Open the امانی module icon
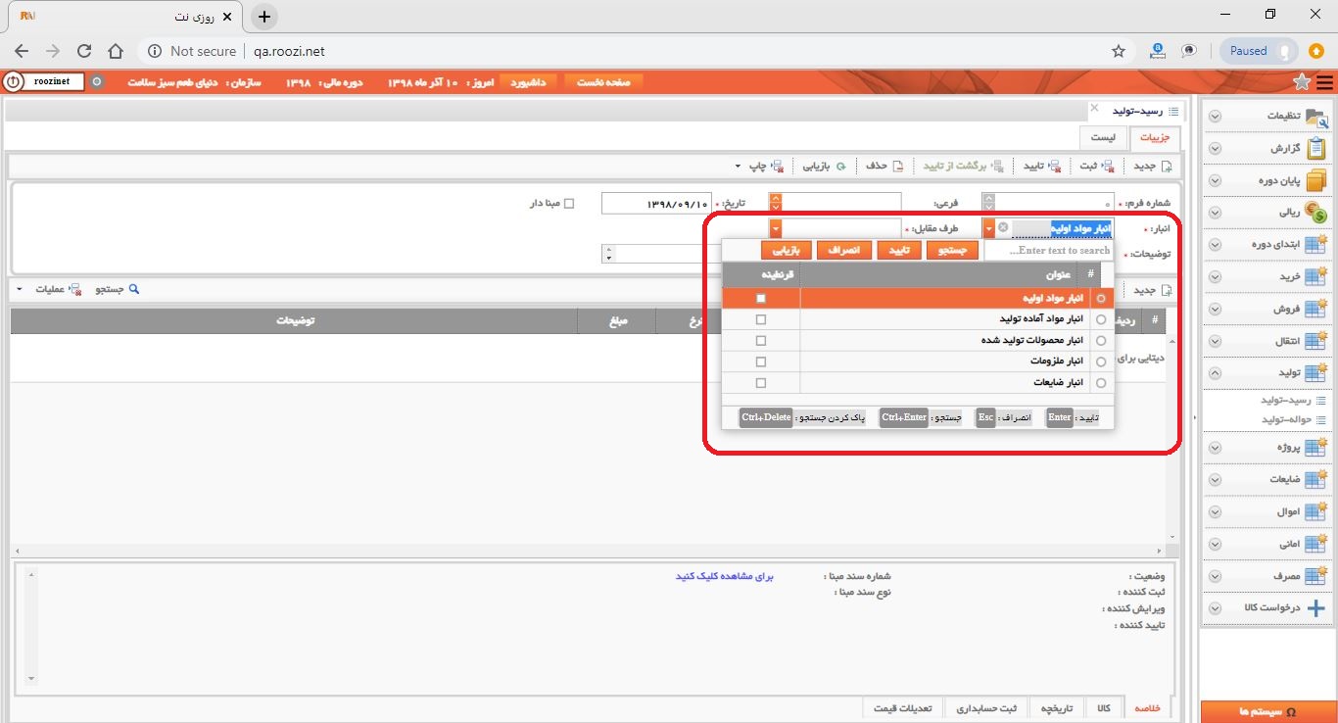 (1316, 543)
